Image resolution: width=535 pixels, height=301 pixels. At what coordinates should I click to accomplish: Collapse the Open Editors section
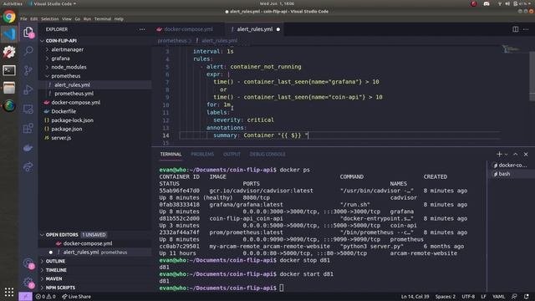click(62, 235)
